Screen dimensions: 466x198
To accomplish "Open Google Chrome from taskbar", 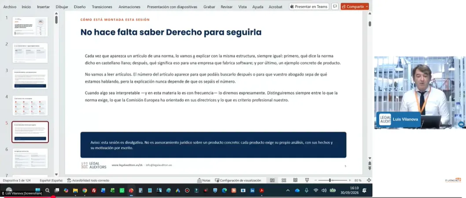I will (x=85, y=190).
